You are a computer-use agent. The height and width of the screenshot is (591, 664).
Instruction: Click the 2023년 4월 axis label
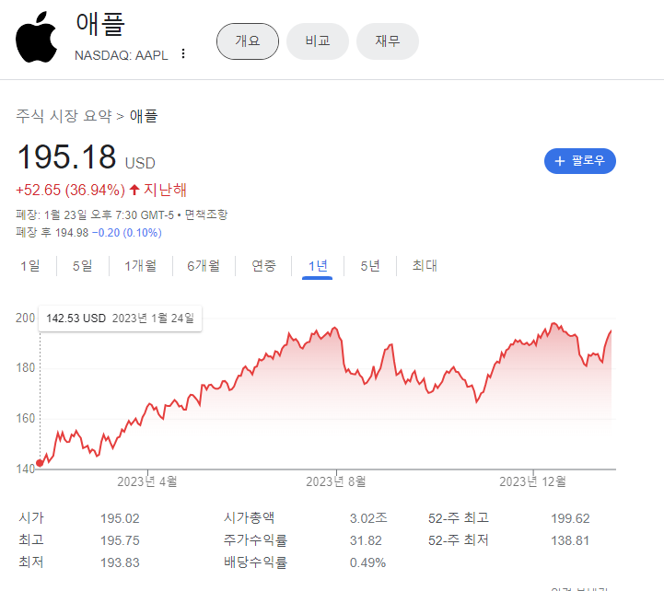(x=147, y=481)
